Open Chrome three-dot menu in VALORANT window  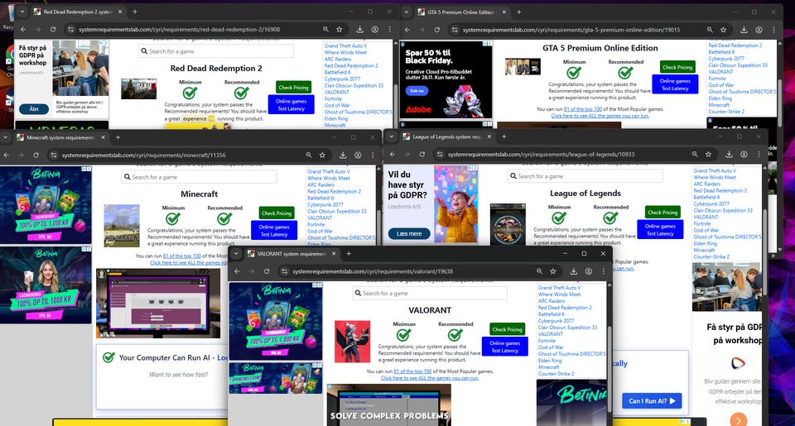[x=603, y=271]
